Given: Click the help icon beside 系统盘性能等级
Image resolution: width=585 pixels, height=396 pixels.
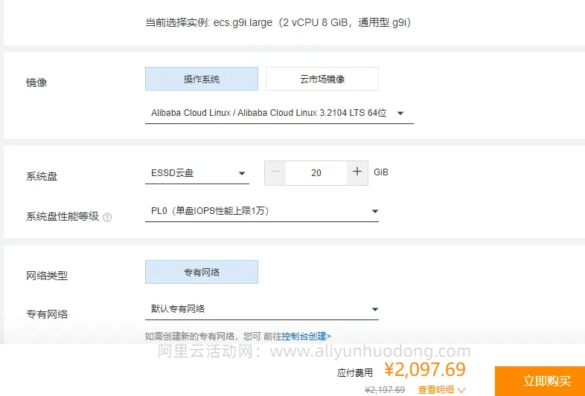Looking at the screenshot, I should [x=107, y=217].
